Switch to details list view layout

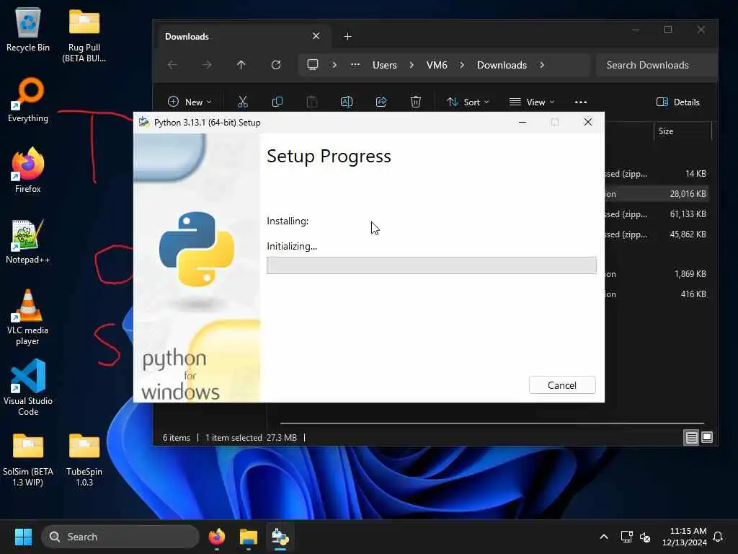pyautogui.click(x=691, y=438)
